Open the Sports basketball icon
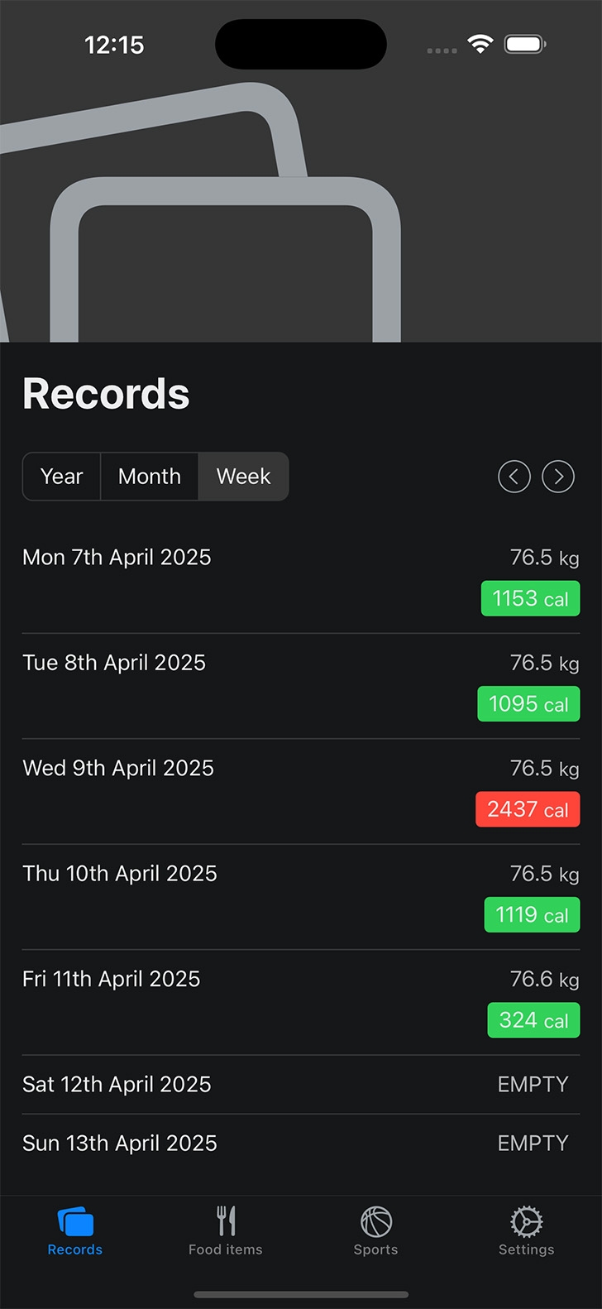Image resolution: width=602 pixels, height=1309 pixels. [x=376, y=1221]
